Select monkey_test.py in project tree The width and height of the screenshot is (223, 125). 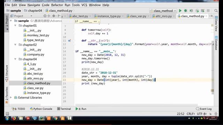pyautogui.click(x=38, y=35)
